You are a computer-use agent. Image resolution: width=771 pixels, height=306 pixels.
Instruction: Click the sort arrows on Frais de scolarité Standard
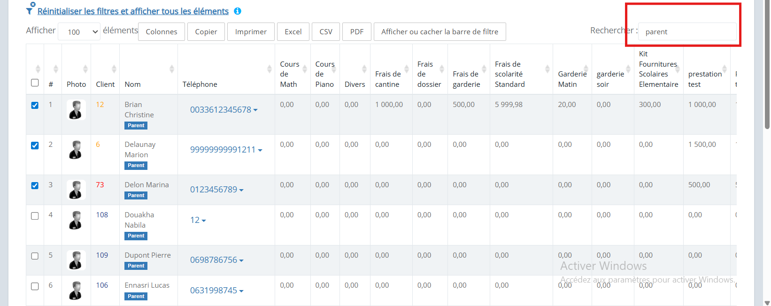[547, 69]
